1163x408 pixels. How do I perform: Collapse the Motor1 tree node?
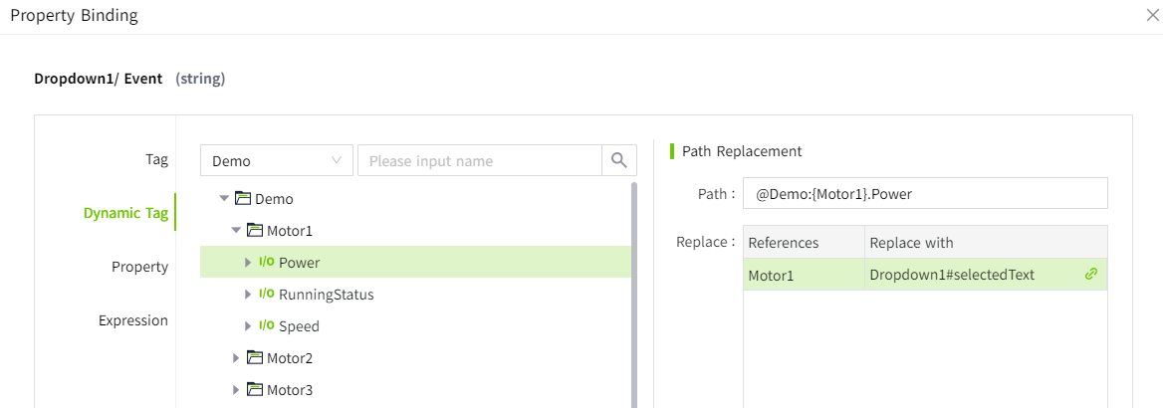tap(236, 231)
